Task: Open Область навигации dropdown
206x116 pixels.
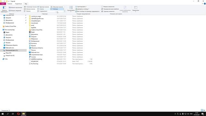Action: coord(4,9)
